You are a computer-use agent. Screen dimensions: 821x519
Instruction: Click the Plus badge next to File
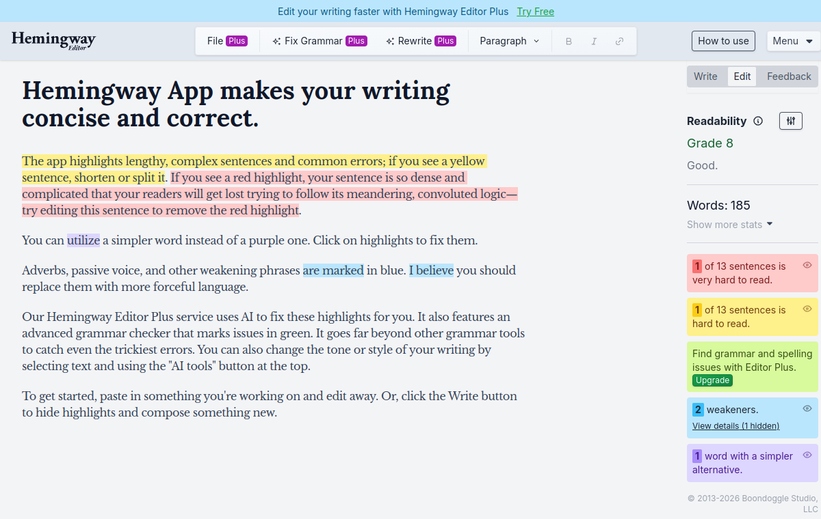click(x=237, y=41)
